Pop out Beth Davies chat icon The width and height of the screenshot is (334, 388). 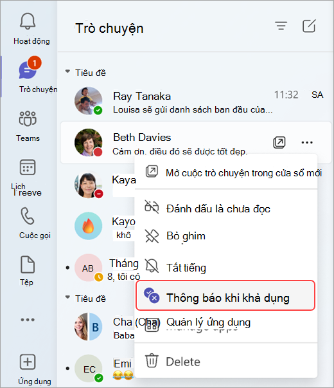click(x=279, y=143)
